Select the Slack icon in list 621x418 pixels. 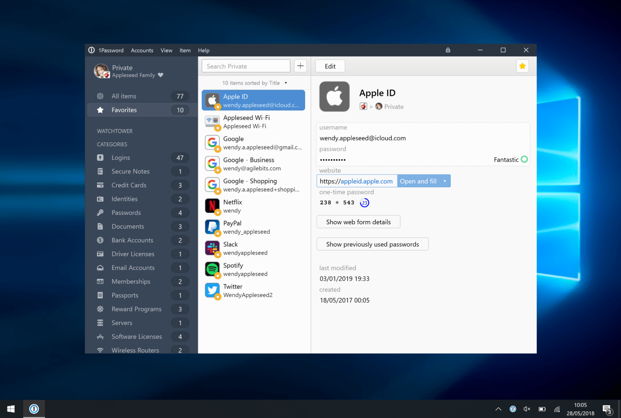(212, 248)
